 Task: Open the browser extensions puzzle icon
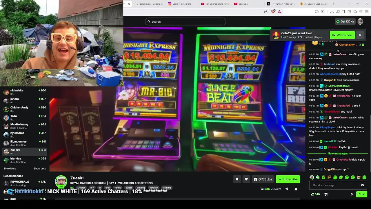317,12
